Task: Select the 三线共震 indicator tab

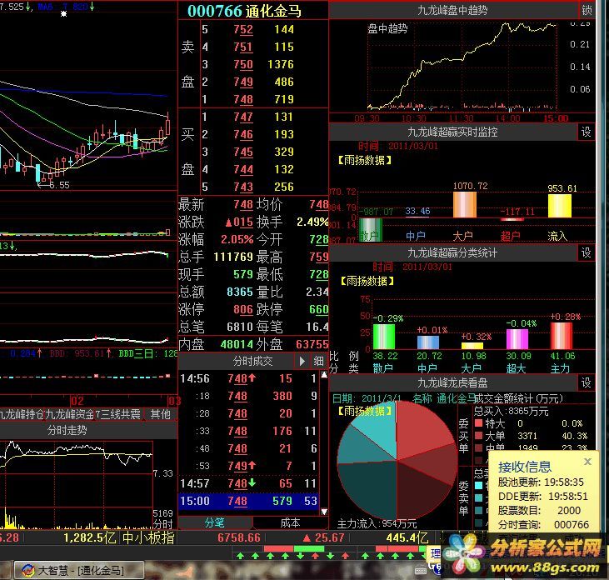Action: coord(119,414)
